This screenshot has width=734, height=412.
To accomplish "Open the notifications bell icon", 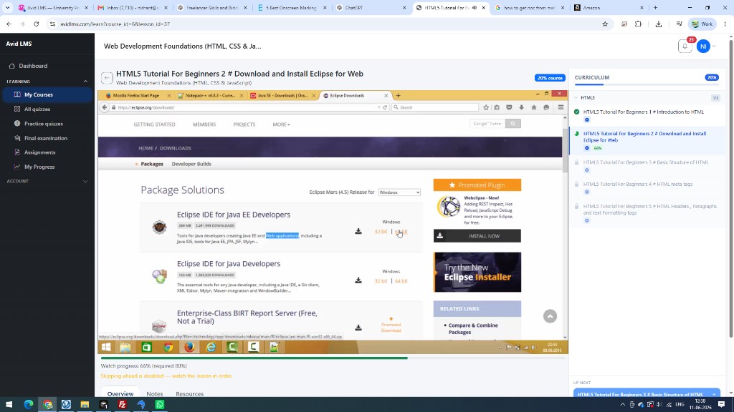I will [x=685, y=46].
